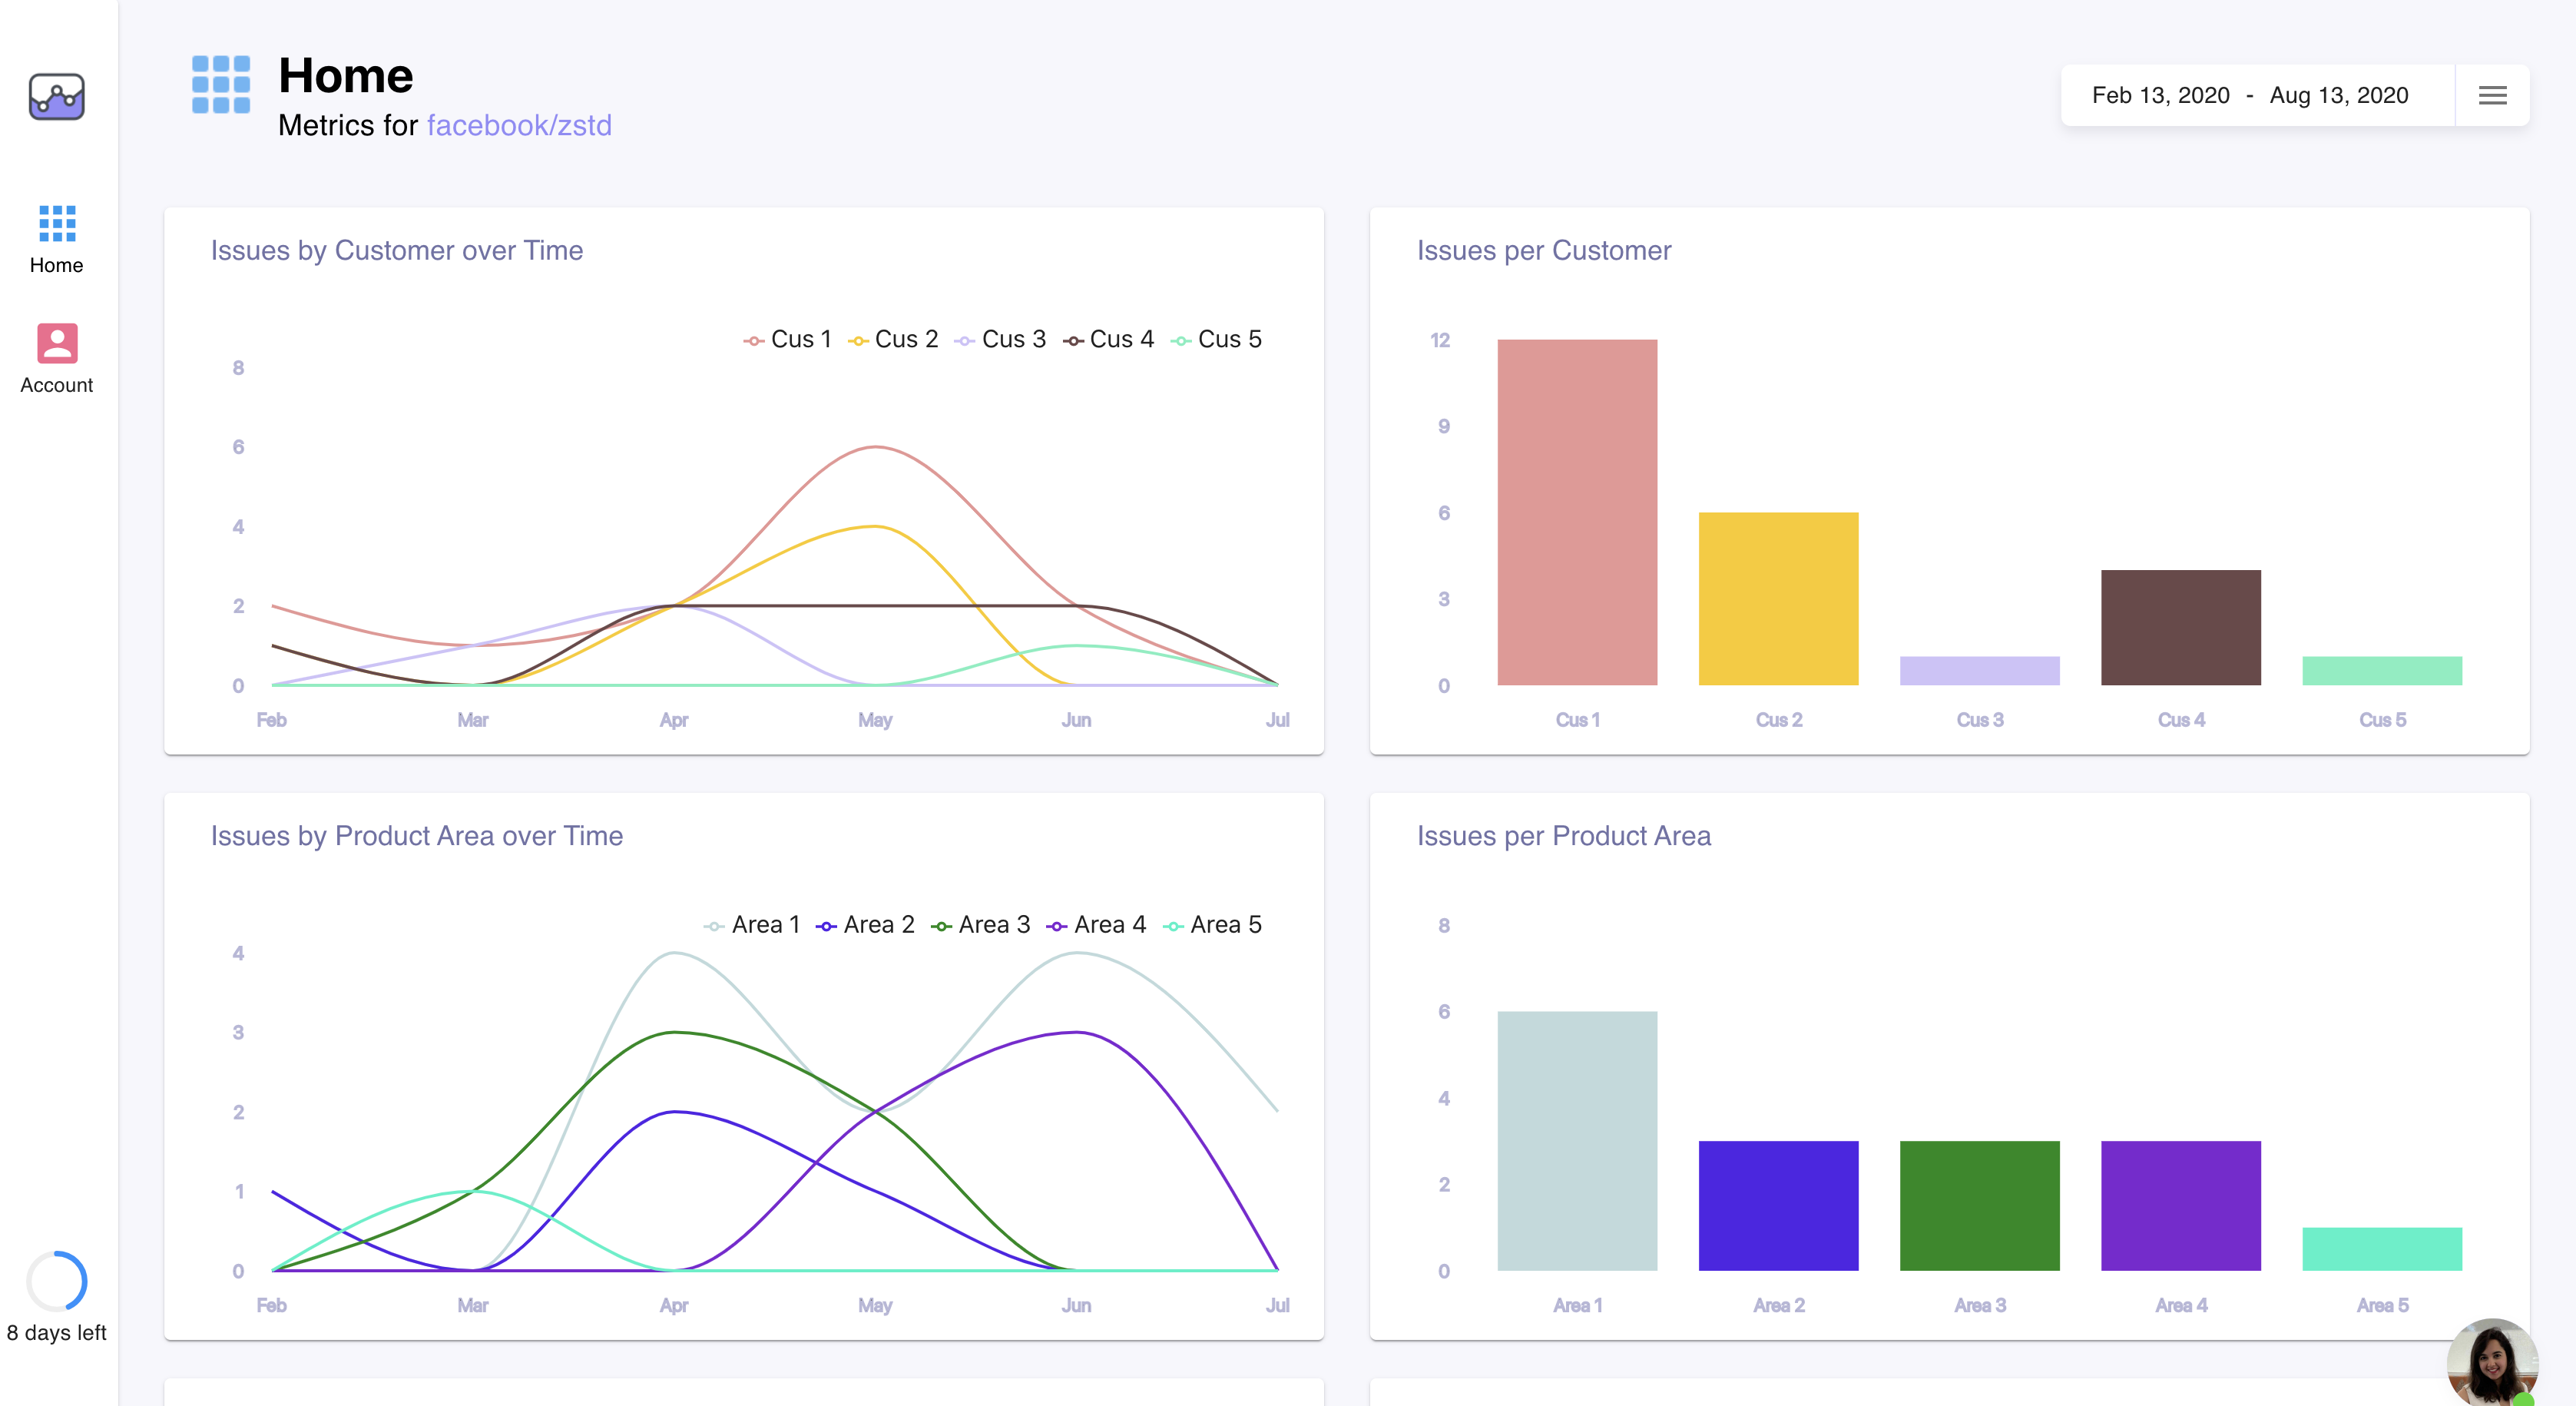Open the hamburger menu beside date range
Viewport: 2576px width, 1406px height.
tap(2492, 95)
